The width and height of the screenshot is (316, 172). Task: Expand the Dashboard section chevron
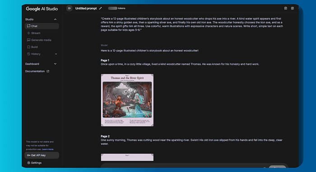tap(55, 64)
